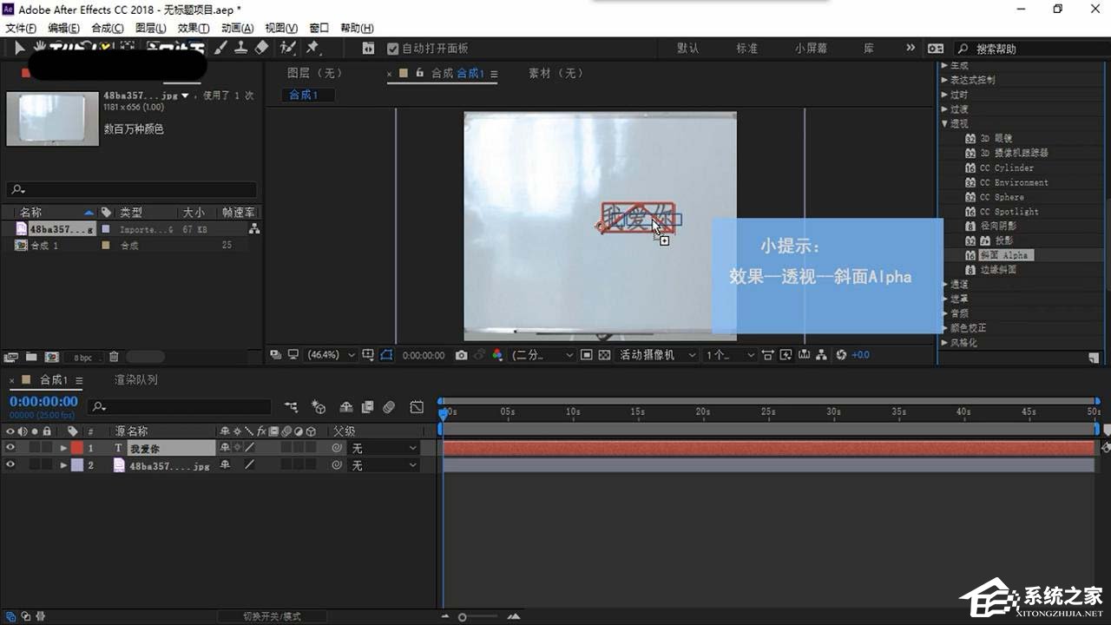Select the Eraser tool

point(260,49)
